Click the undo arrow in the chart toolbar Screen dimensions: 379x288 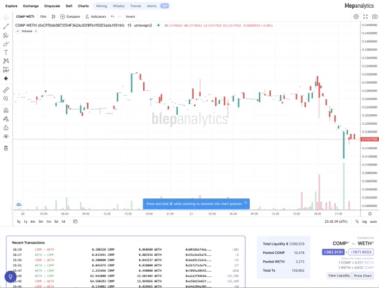point(113,16)
